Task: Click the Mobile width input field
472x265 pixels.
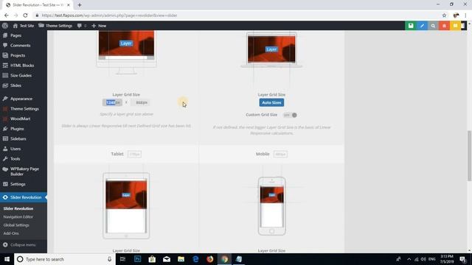Action: pos(280,154)
